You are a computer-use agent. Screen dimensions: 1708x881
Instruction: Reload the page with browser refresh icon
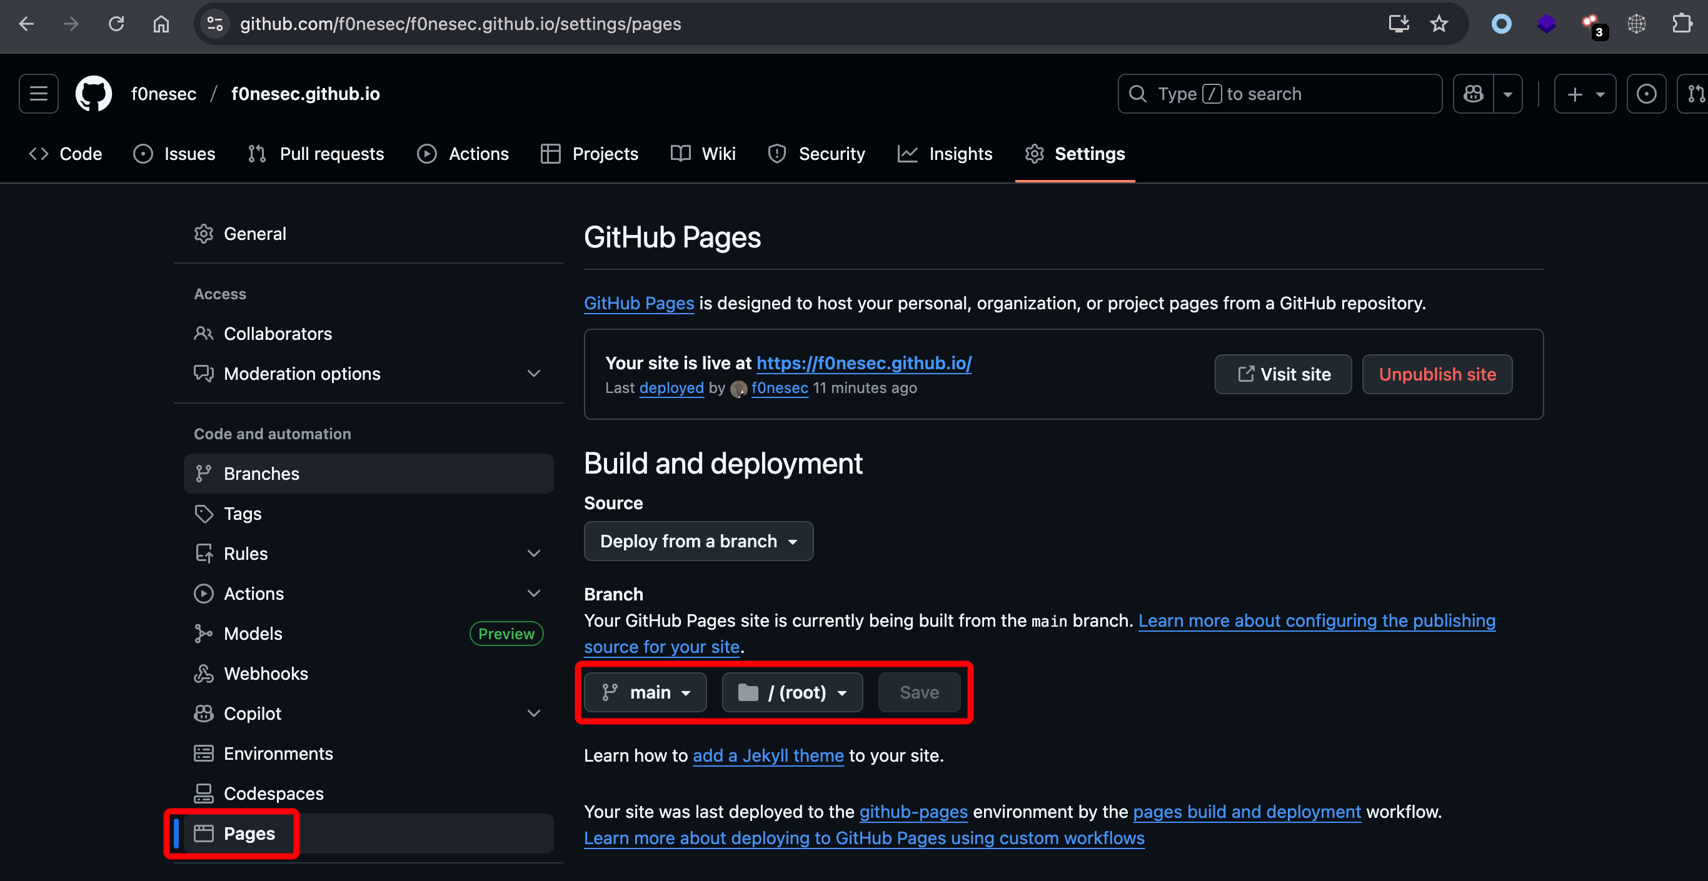click(116, 24)
